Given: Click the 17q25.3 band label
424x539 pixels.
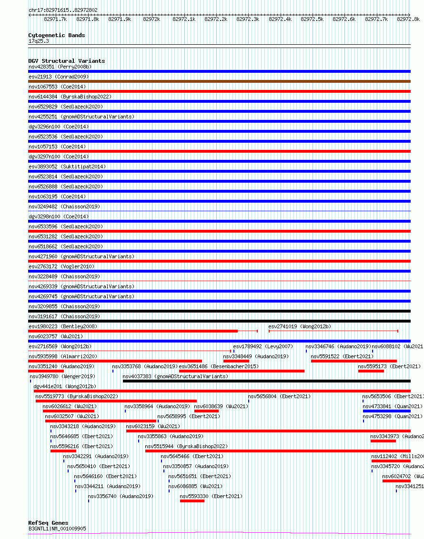Looking at the screenshot, I should coord(39,41).
